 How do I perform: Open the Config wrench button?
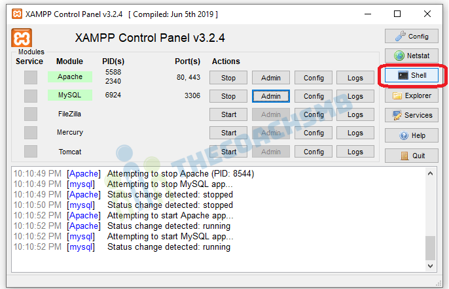[x=412, y=37]
